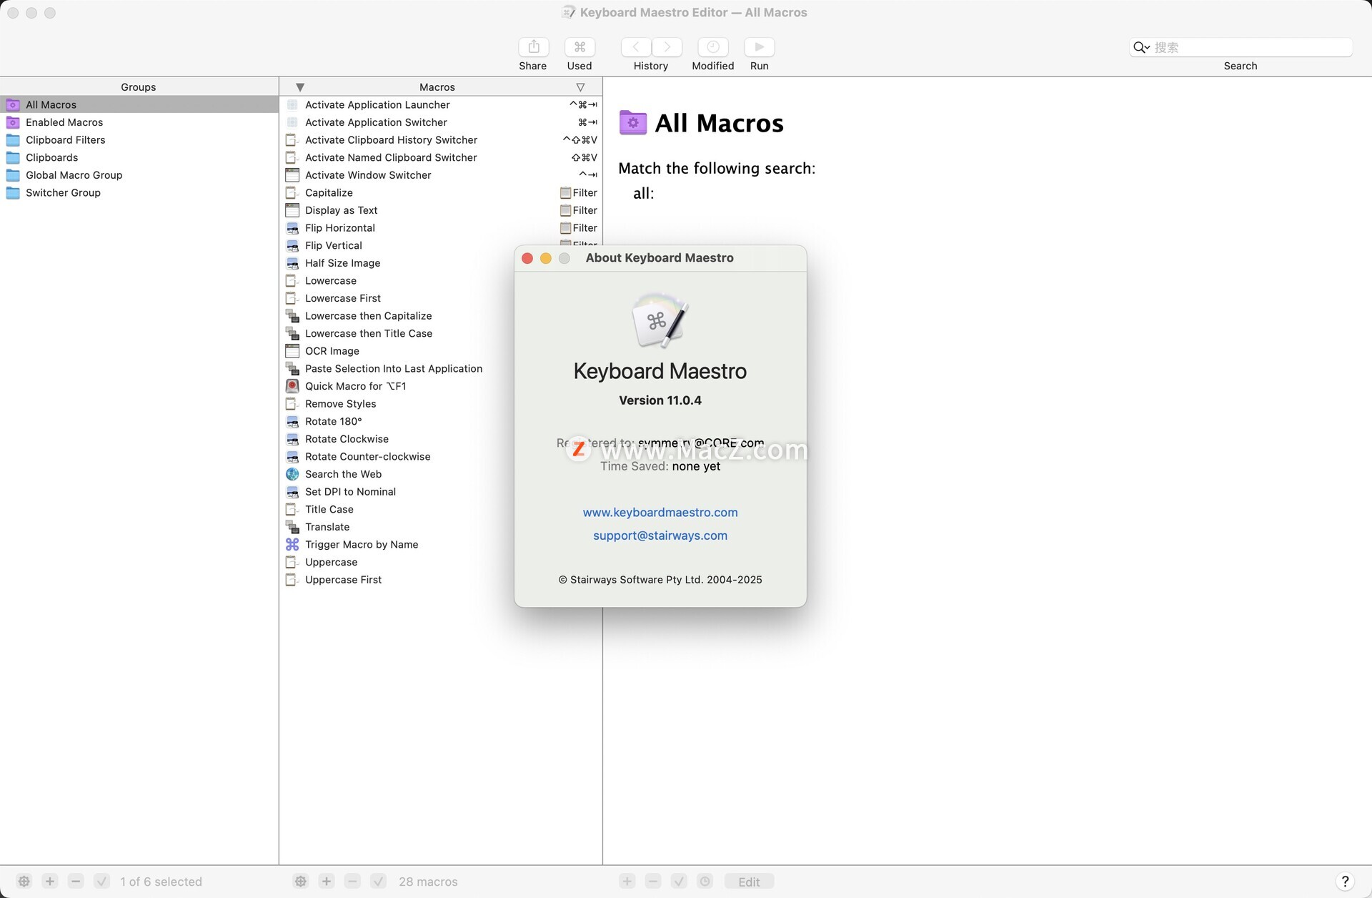1372x898 pixels.
Task: Click the Used command-key toolbar icon
Action: pyautogui.click(x=580, y=47)
